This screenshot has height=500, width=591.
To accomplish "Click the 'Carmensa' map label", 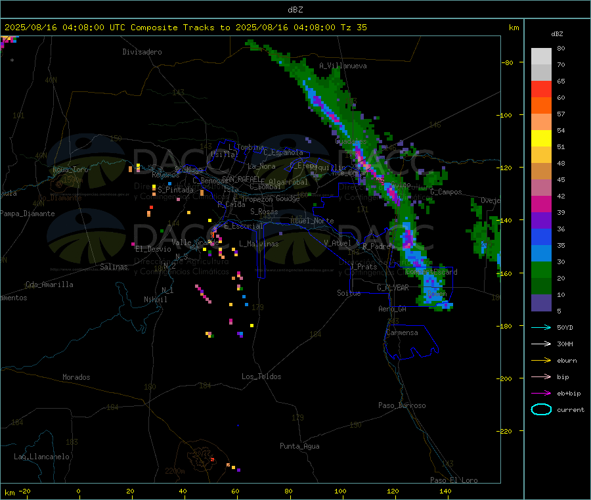I will point(402,332).
